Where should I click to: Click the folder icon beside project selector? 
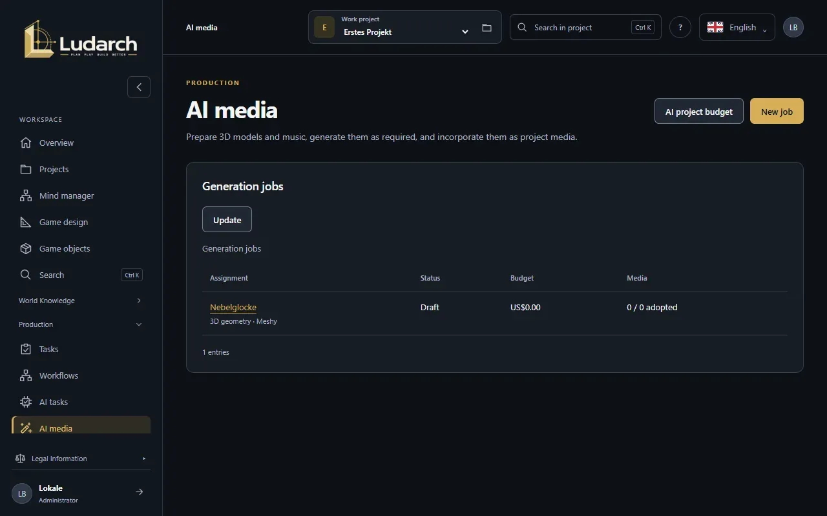tap(487, 28)
